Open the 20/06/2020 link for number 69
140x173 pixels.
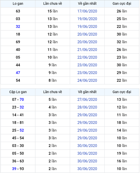point(87,42)
